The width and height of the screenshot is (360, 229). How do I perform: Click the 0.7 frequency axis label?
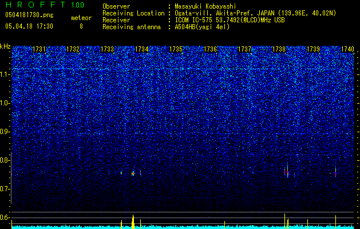pyautogui.click(x=5, y=189)
